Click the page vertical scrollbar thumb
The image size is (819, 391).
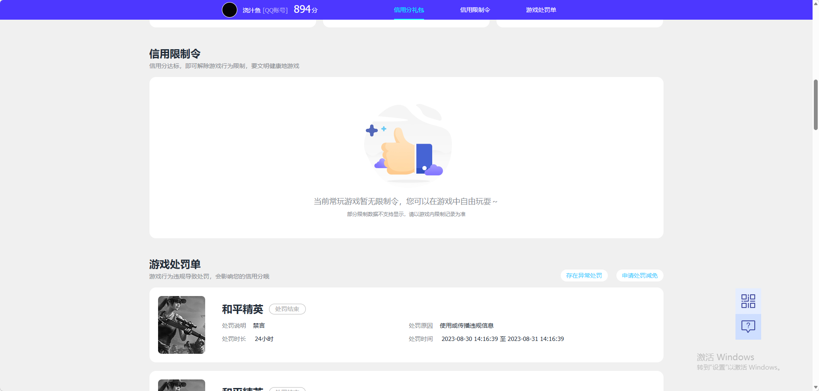click(816, 105)
